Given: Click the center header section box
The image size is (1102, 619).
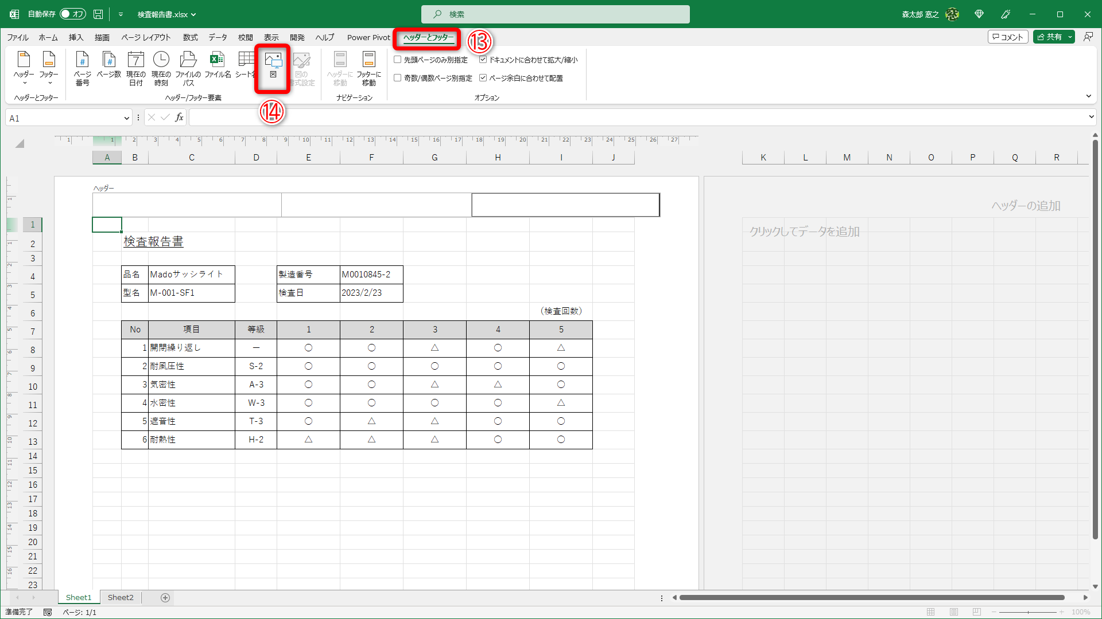Looking at the screenshot, I should click(x=376, y=205).
